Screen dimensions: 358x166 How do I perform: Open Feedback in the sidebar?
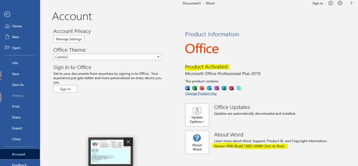(20, 164)
